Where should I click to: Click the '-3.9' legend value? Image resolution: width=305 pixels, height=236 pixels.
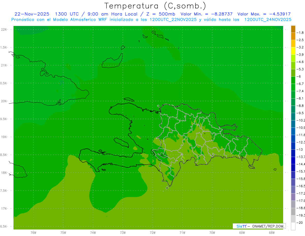tap(300, 54)
